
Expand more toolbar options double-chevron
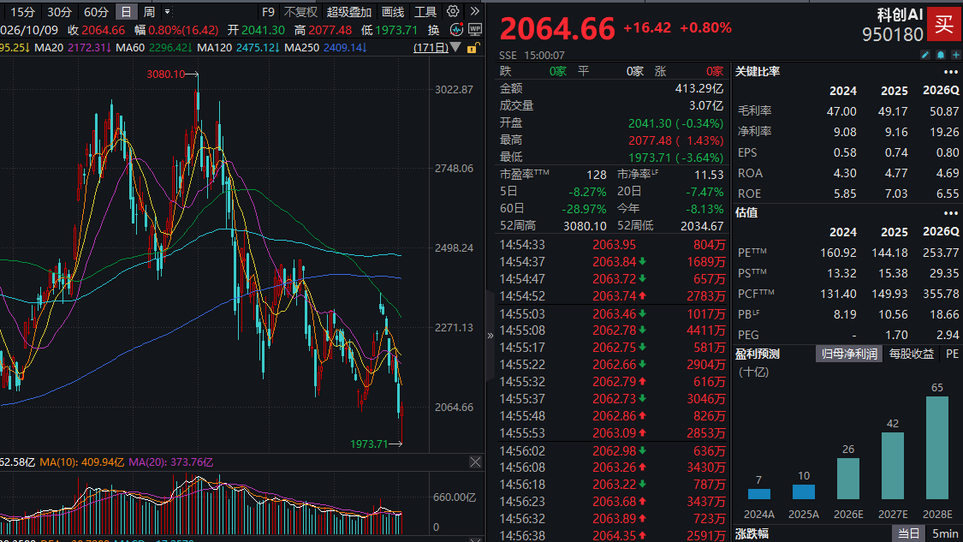click(x=475, y=11)
